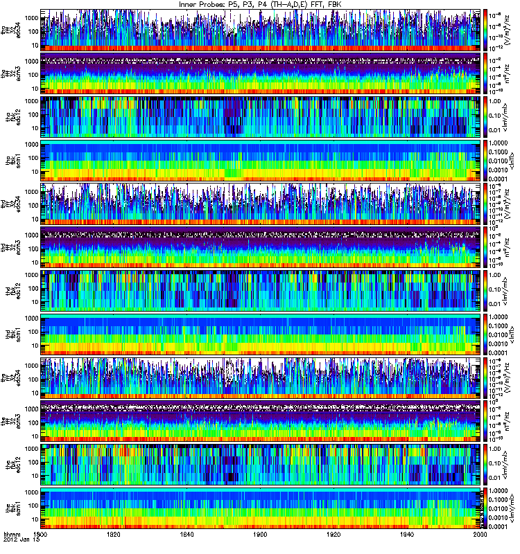Image resolution: width=520 pixels, height=554 pixels.
Task: Click the color bar beside the fff edc34 panel
Action: [x=485, y=377]
